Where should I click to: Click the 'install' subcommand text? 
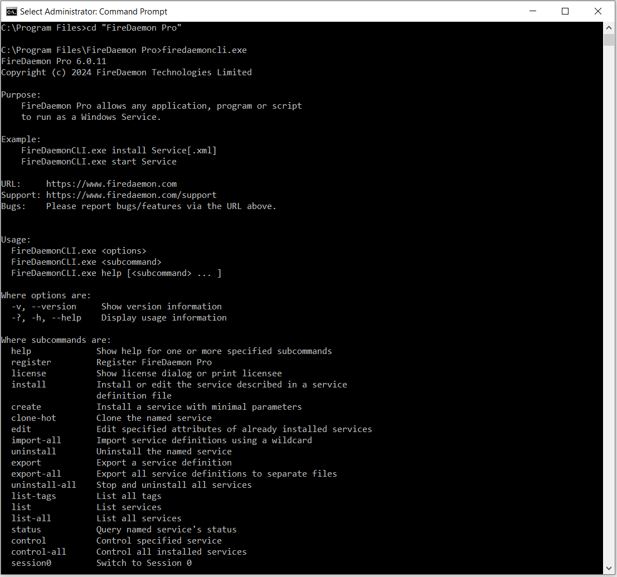tap(29, 385)
